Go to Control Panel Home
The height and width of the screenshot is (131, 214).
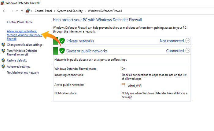[20, 22]
